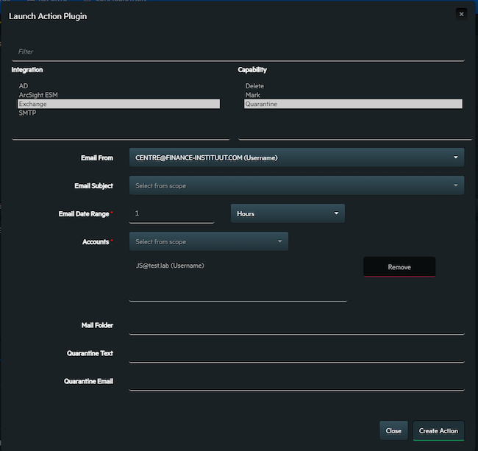Remove the JS@test.lab account
The image size is (478, 451).
[399, 267]
